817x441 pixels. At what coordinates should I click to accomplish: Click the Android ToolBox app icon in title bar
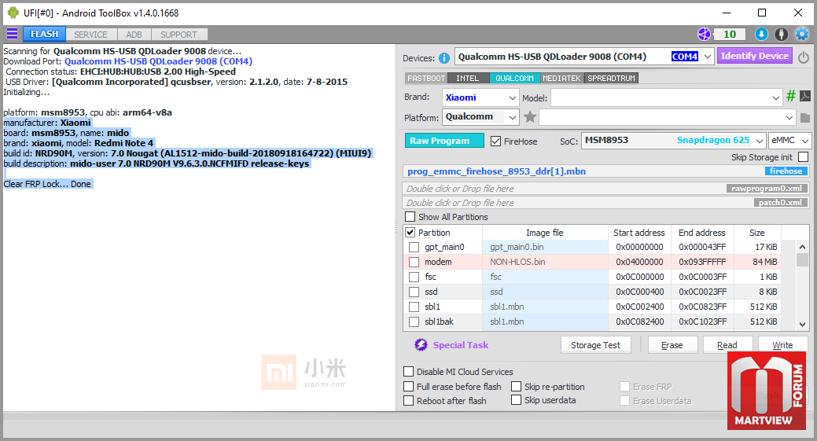click(x=13, y=13)
